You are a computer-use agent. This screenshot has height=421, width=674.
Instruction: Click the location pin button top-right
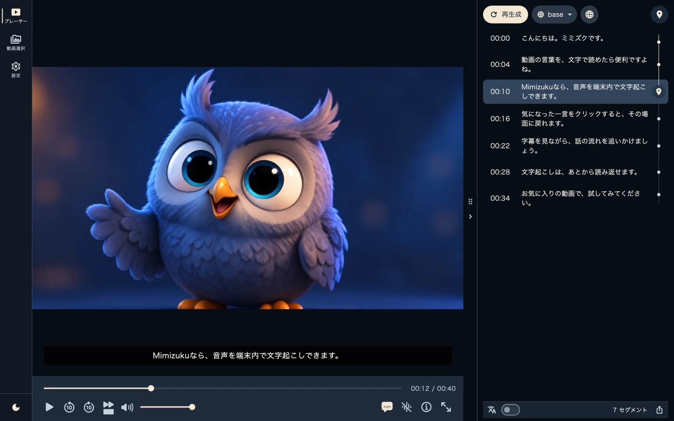pos(659,15)
